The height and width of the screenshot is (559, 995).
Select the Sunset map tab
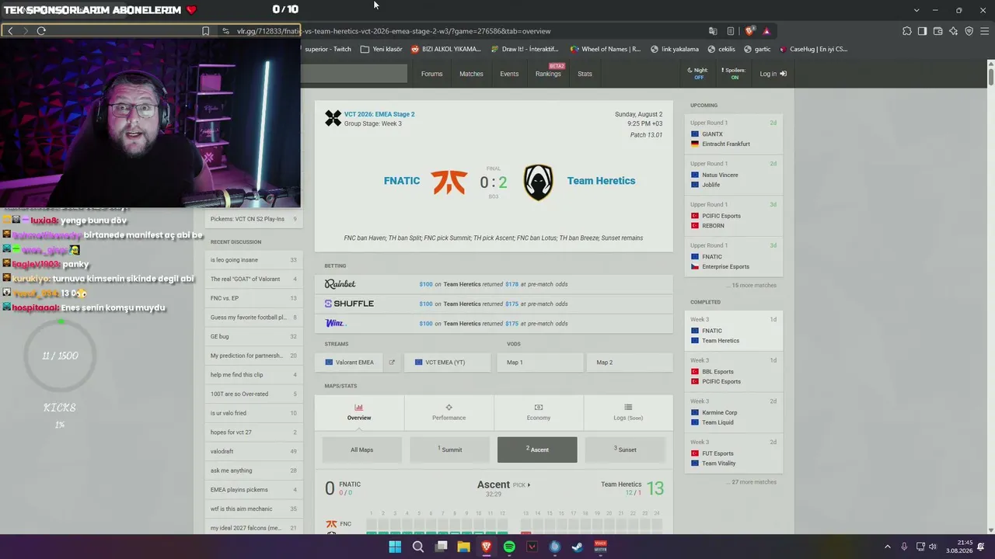pyautogui.click(x=625, y=450)
